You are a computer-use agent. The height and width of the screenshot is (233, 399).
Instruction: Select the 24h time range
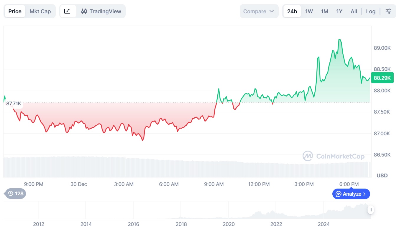click(x=292, y=11)
